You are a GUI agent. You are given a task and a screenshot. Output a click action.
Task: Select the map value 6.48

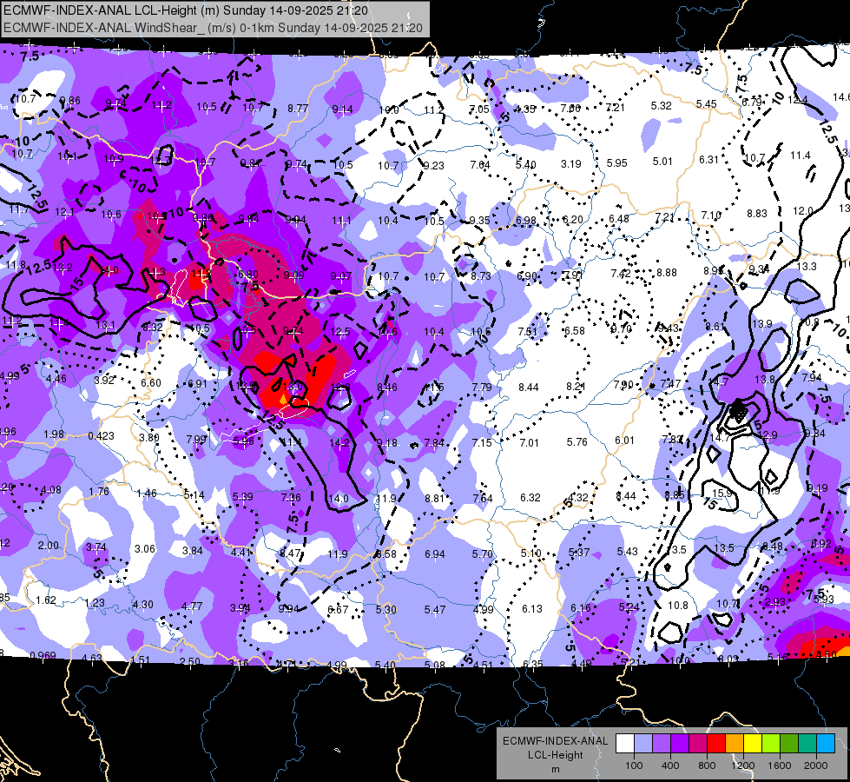(x=618, y=218)
